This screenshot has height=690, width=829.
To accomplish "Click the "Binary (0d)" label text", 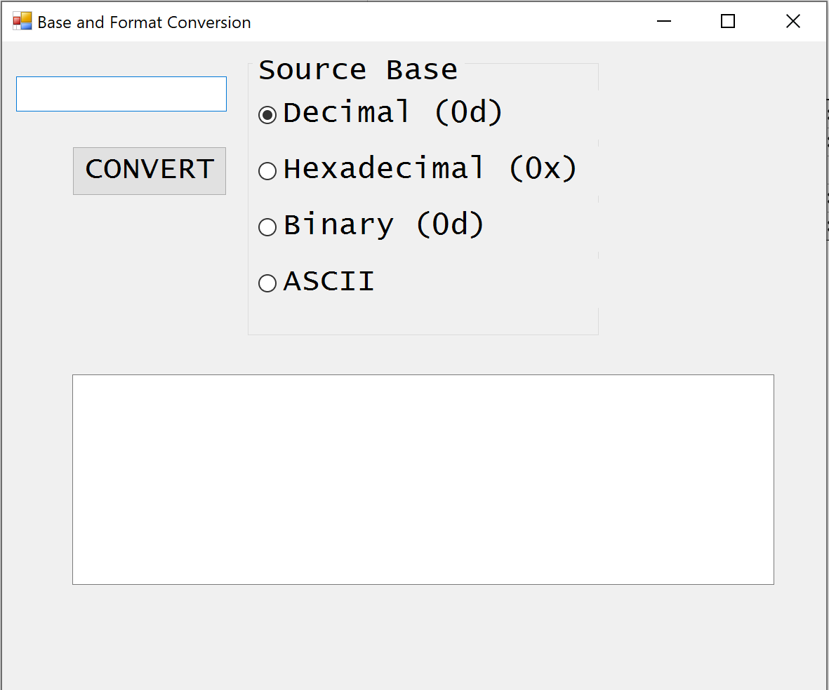I will [383, 225].
